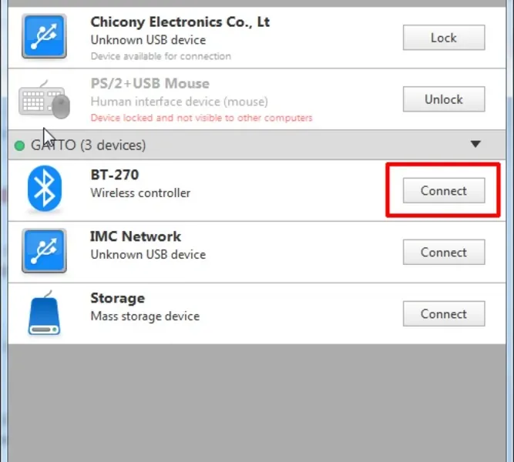Click the Storage drive icon
Screen dimensions: 514x462
(x=45, y=313)
